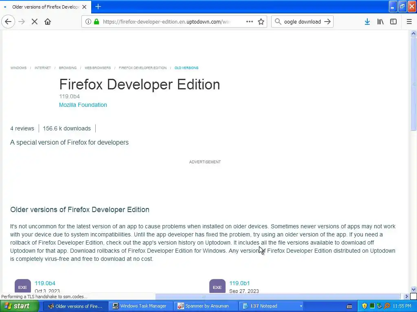Viewport: 417px width, 312px height.
Task: Switch to Windows Task Manager in taskbar
Action: (140, 306)
